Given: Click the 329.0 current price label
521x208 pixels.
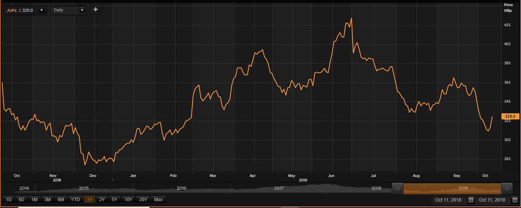Looking at the screenshot, I should [510, 116].
